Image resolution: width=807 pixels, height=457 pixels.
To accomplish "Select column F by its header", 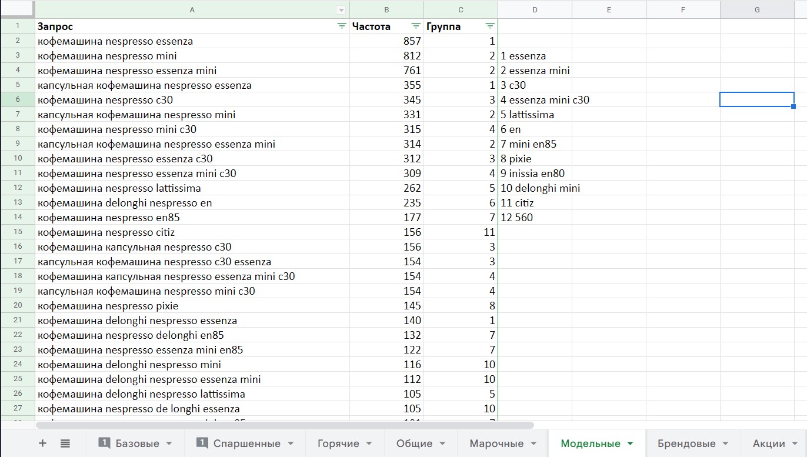I will tap(683, 9).
